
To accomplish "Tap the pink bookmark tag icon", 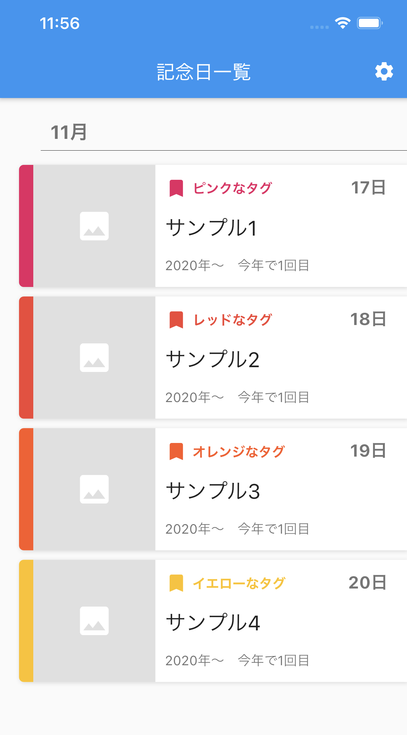I will 176,188.
